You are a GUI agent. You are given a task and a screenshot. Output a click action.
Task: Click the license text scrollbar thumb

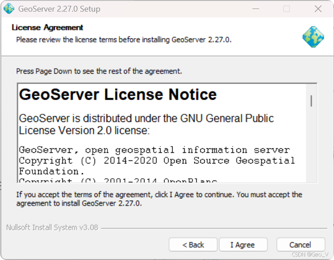click(311, 101)
